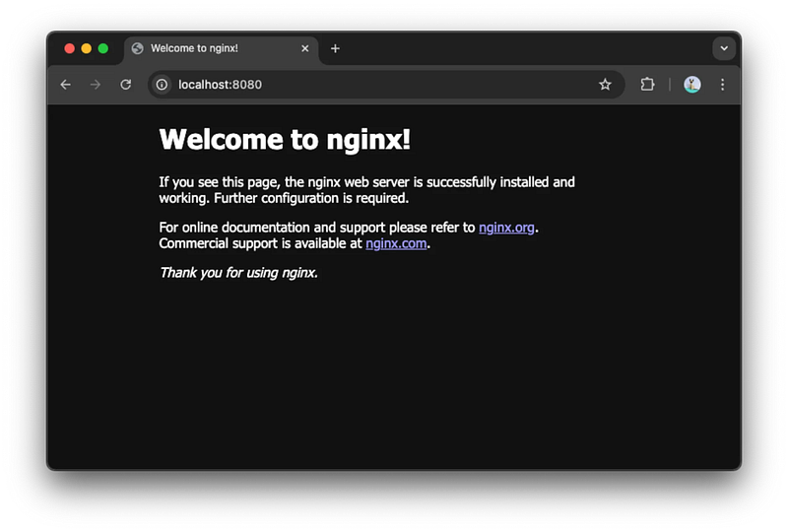Select the Welcome to nginx! tab
The image size is (788, 532).
[x=221, y=49]
